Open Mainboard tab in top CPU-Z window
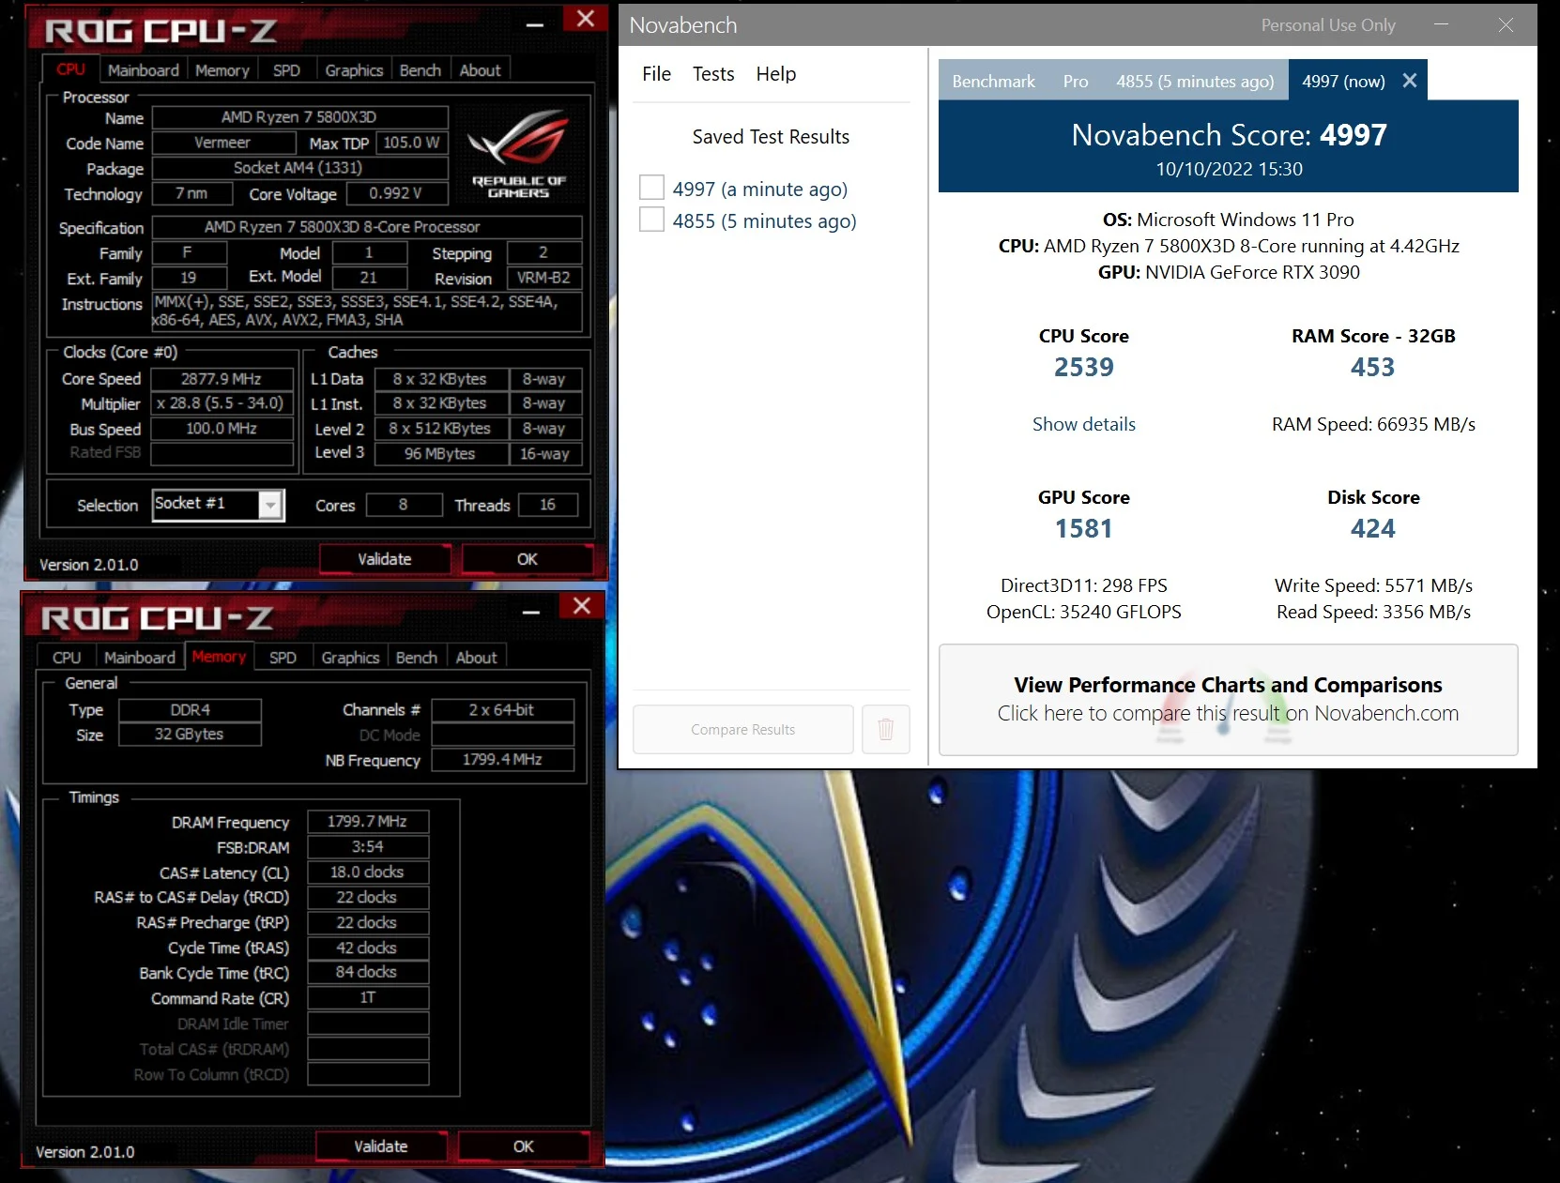Image resolution: width=1560 pixels, height=1183 pixels. click(x=143, y=70)
